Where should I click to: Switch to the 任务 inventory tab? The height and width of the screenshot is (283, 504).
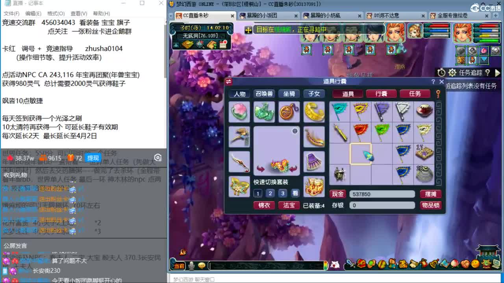[x=415, y=94]
